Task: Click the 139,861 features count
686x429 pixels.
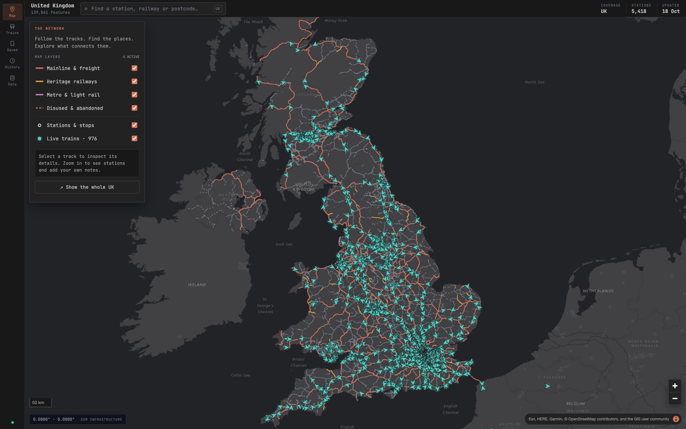Action: 50,13
